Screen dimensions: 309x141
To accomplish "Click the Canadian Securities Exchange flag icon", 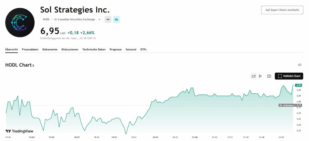I will tap(56, 19).
